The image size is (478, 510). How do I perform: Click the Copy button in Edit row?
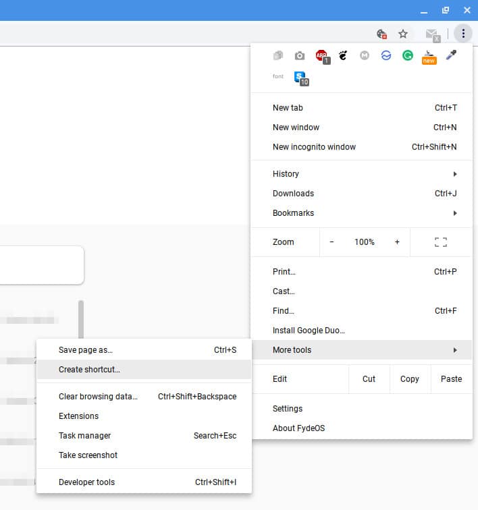[410, 379]
